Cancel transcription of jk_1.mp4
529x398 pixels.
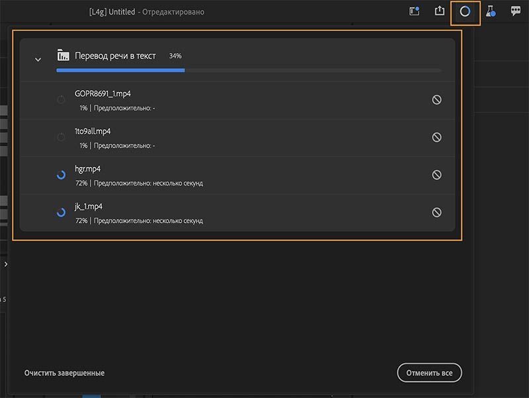coord(436,212)
